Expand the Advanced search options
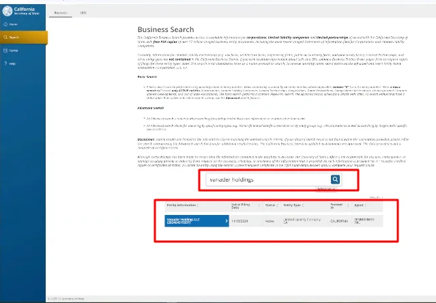This screenshot has width=436, height=303. coord(326,189)
